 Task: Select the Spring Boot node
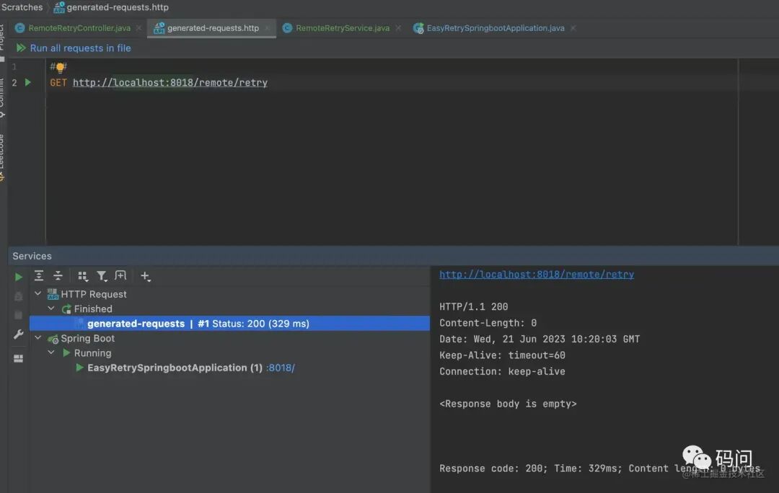[x=87, y=339]
